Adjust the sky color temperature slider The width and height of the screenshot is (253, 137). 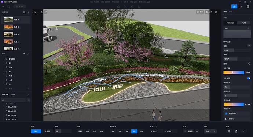tap(234, 72)
